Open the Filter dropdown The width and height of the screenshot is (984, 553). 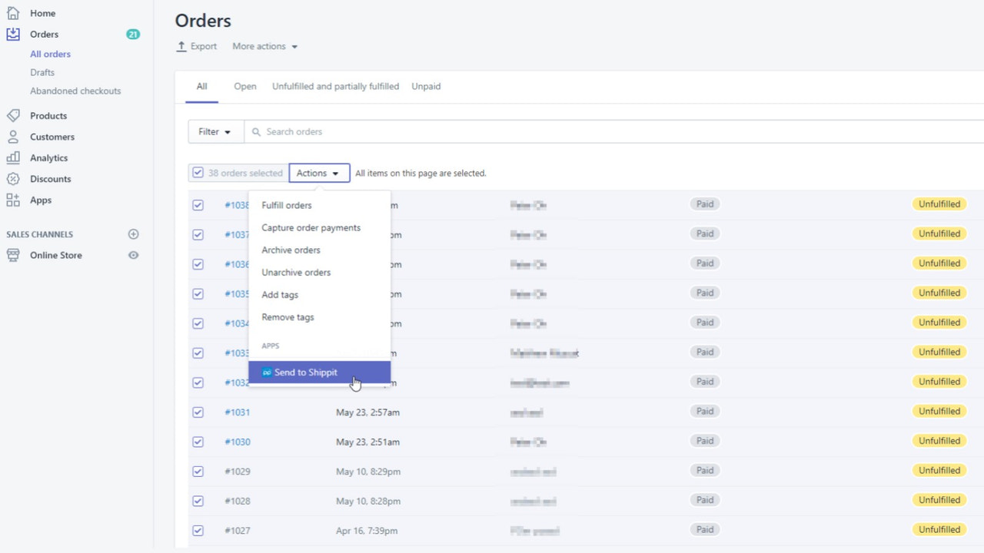pyautogui.click(x=214, y=131)
